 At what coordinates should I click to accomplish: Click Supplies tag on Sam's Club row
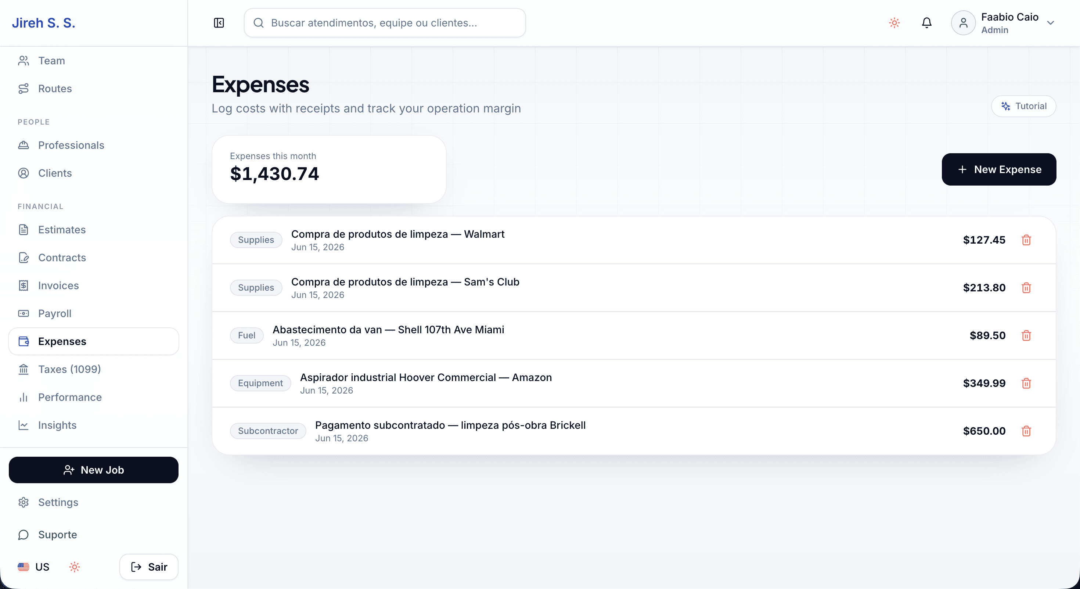coord(256,288)
